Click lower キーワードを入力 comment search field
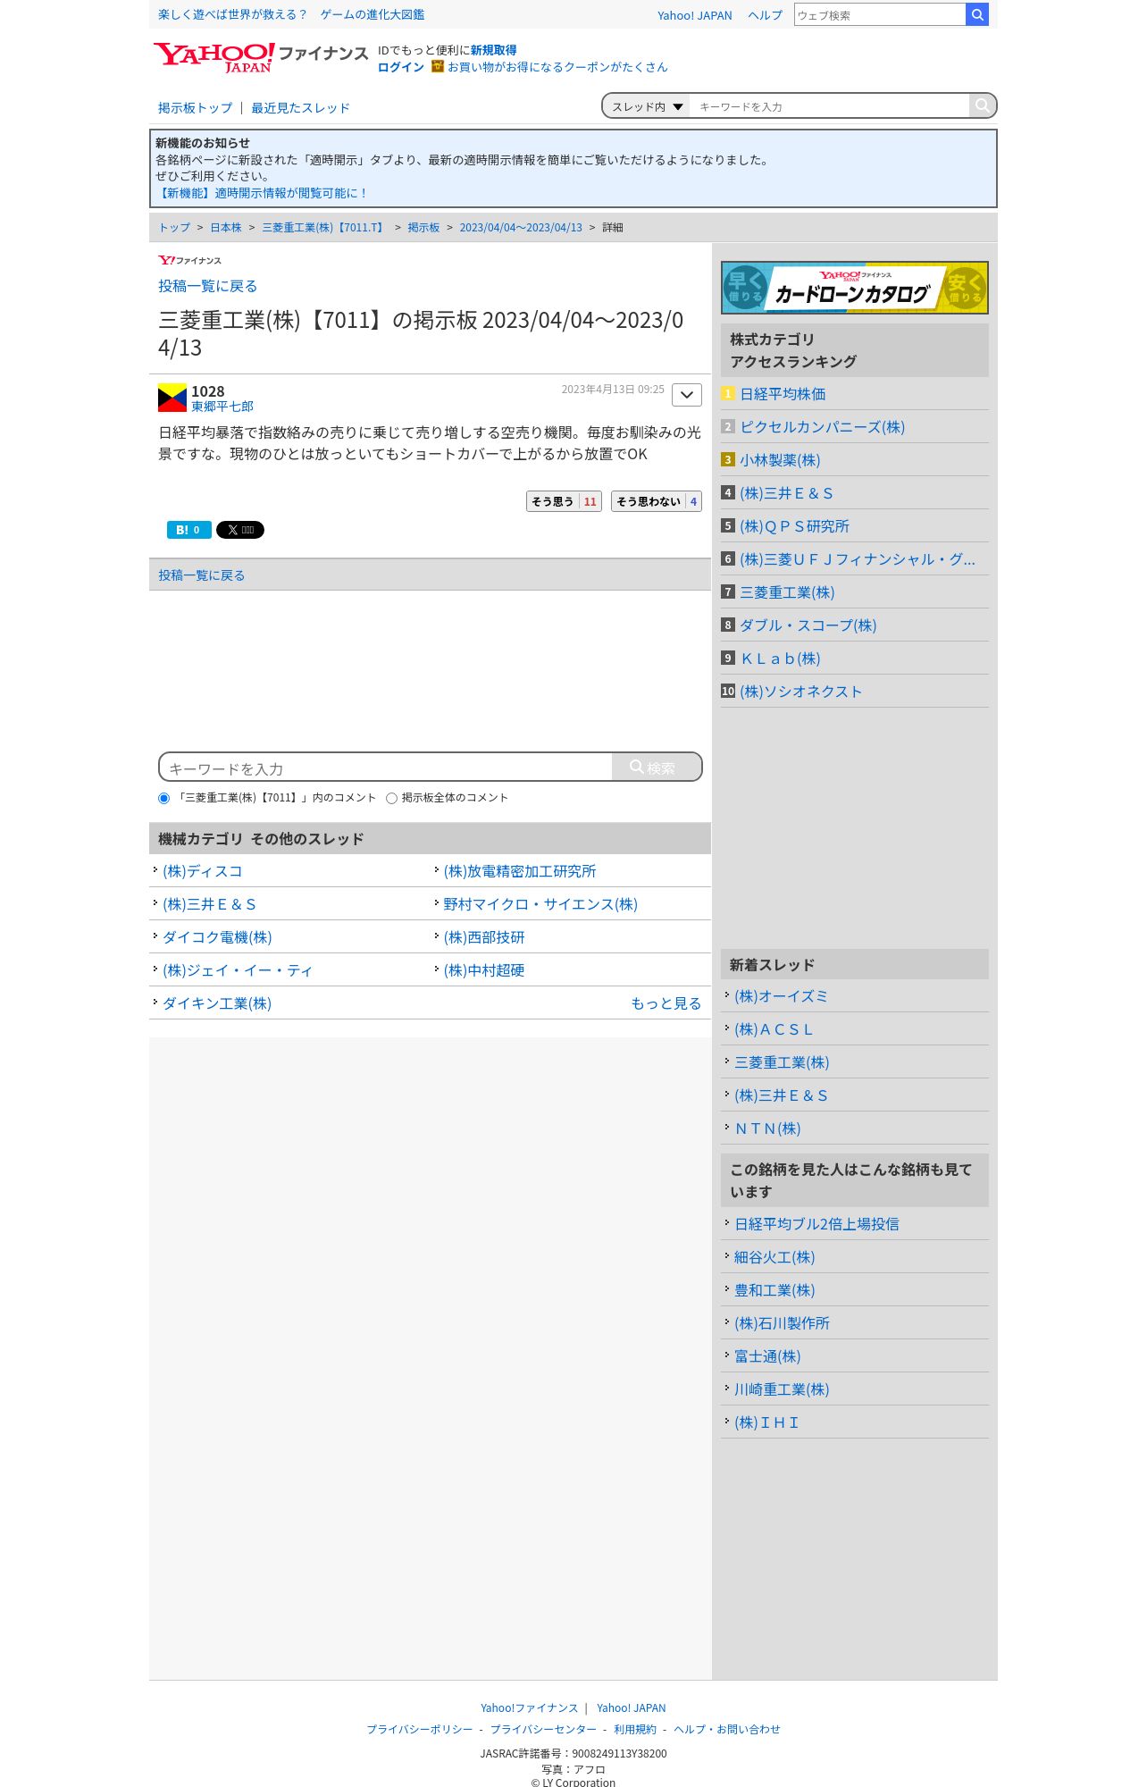1147x1787 pixels. [386, 768]
